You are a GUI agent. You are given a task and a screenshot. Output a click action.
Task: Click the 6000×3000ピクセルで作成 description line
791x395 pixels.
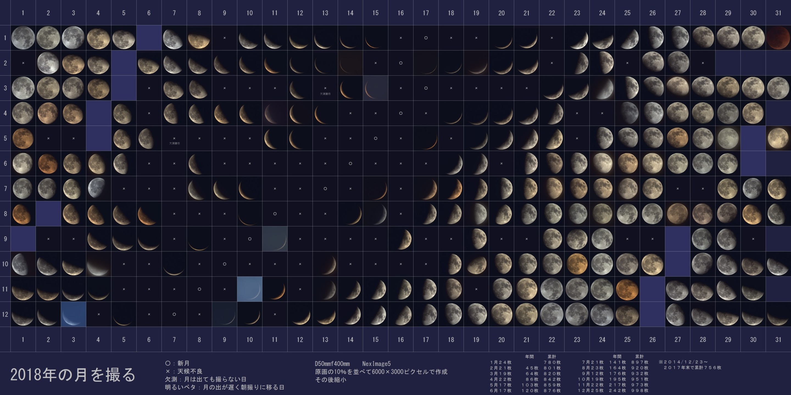pyautogui.click(x=381, y=372)
